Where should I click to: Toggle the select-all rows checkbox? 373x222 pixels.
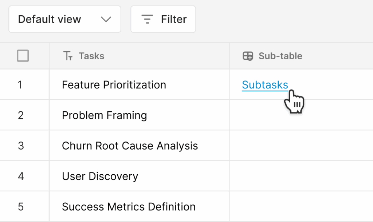click(x=23, y=56)
